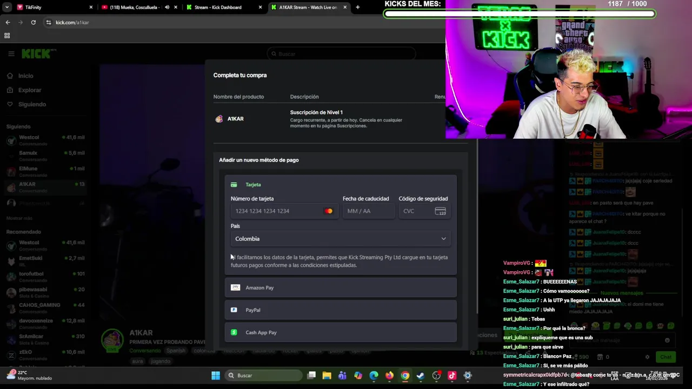Open zEKO recommended channel
This screenshot has height=389, width=692.
(45, 355)
